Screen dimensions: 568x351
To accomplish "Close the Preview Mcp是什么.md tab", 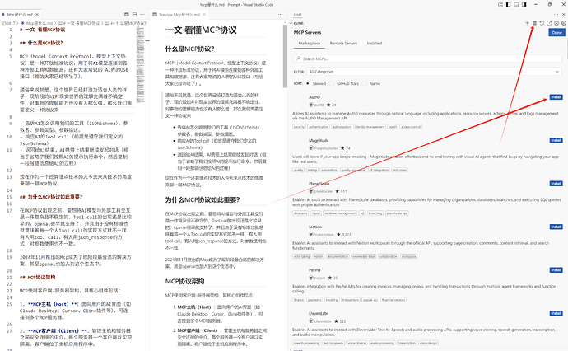I will [204, 15].
